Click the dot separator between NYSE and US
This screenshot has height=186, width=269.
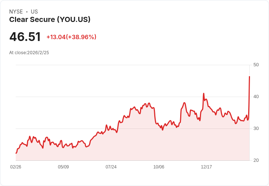click(x=27, y=12)
